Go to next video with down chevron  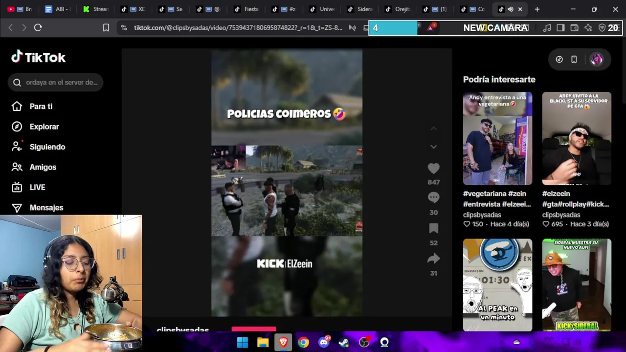(433, 147)
